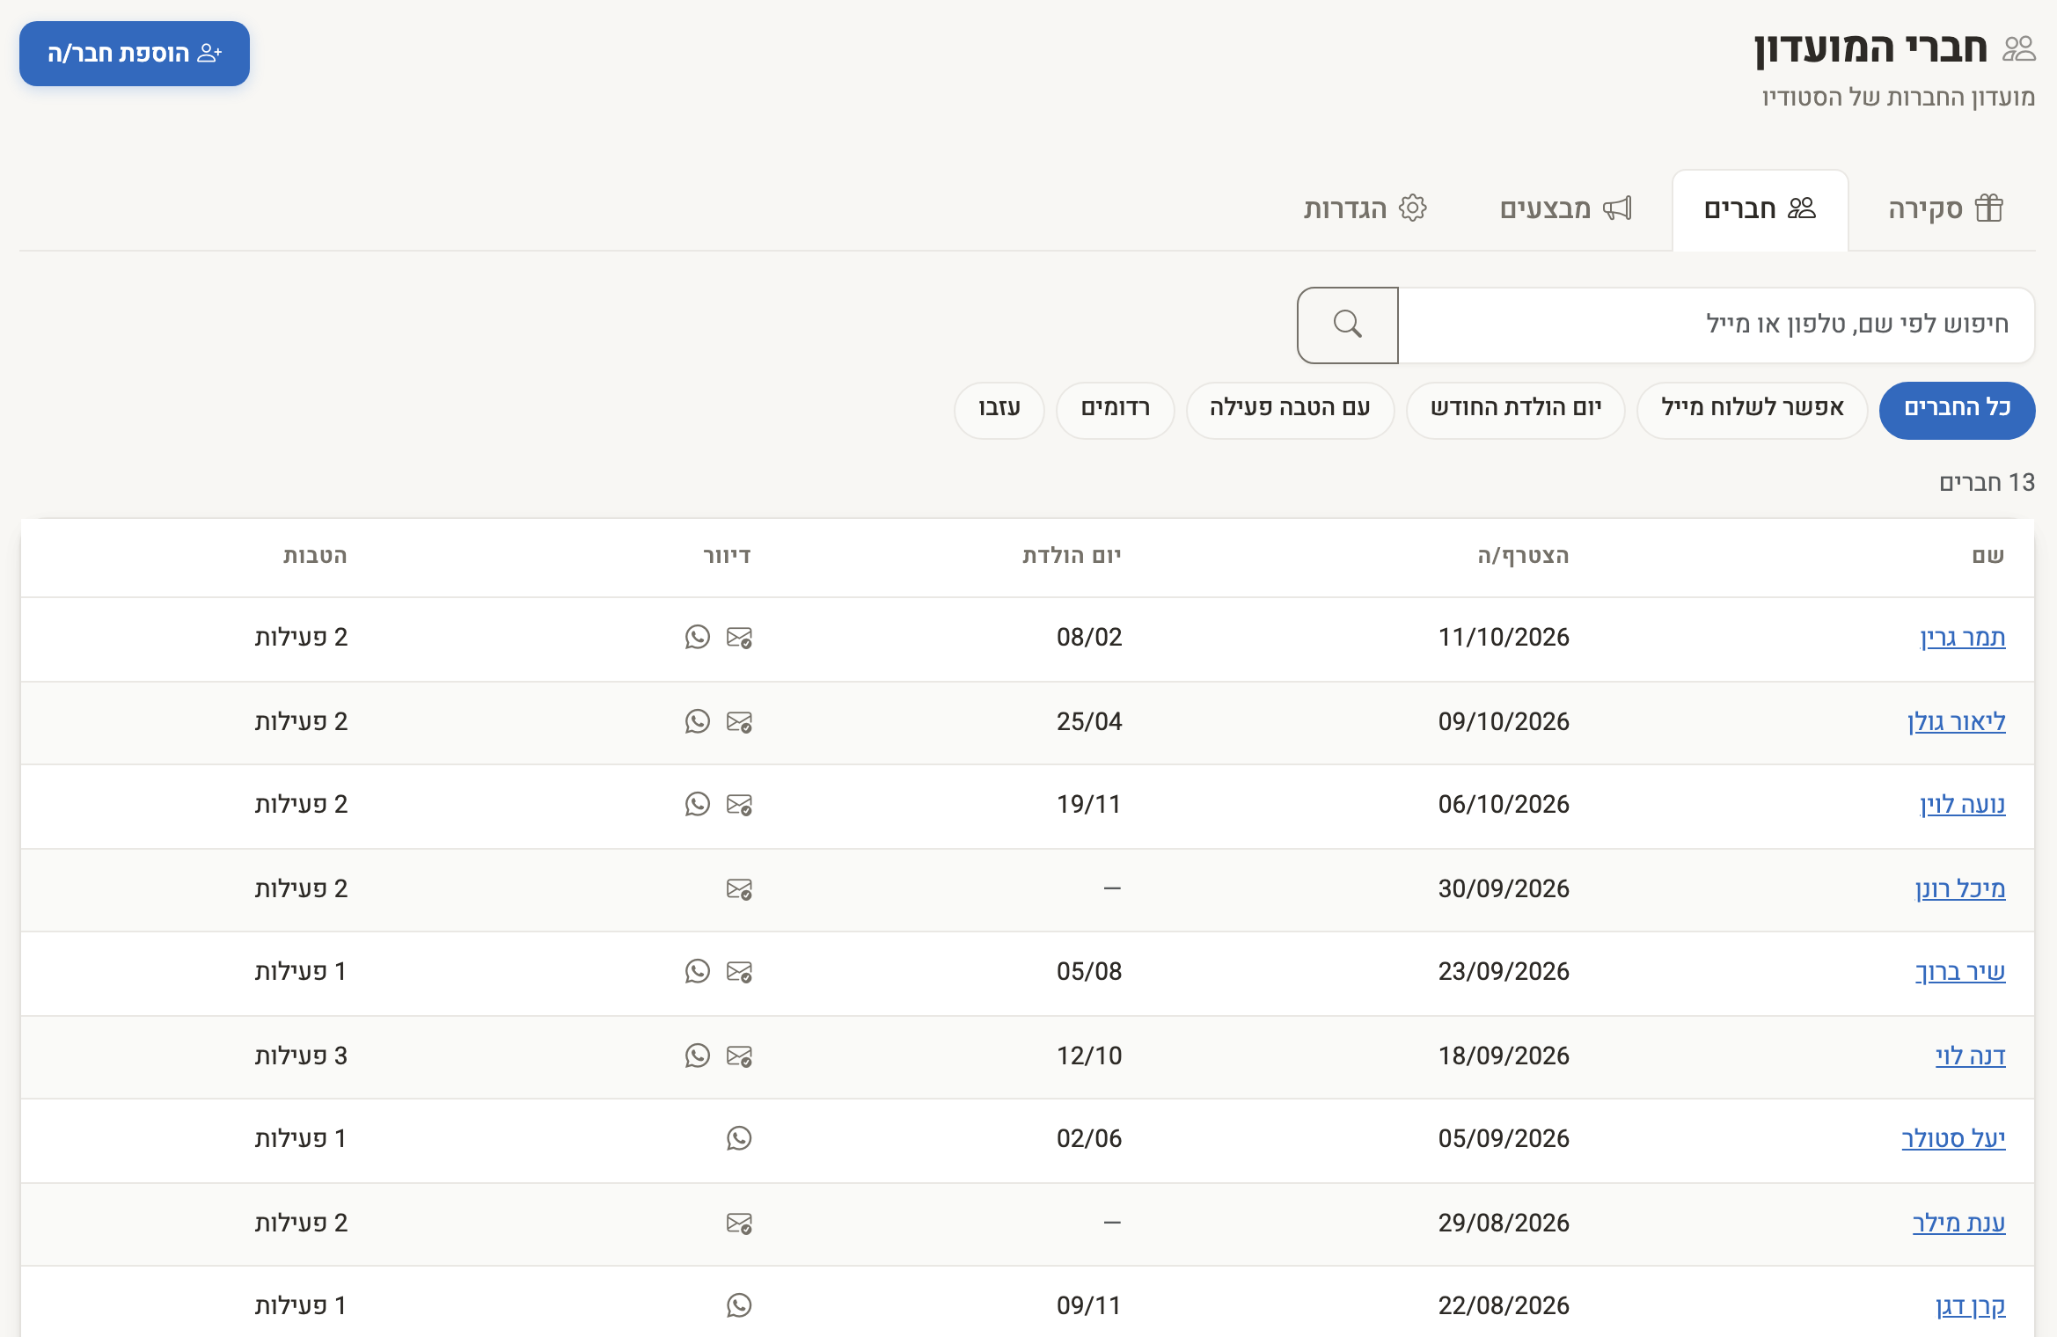Click the email icon in דנה לוי row
This screenshot has width=2057, height=1337.
point(739,1056)
